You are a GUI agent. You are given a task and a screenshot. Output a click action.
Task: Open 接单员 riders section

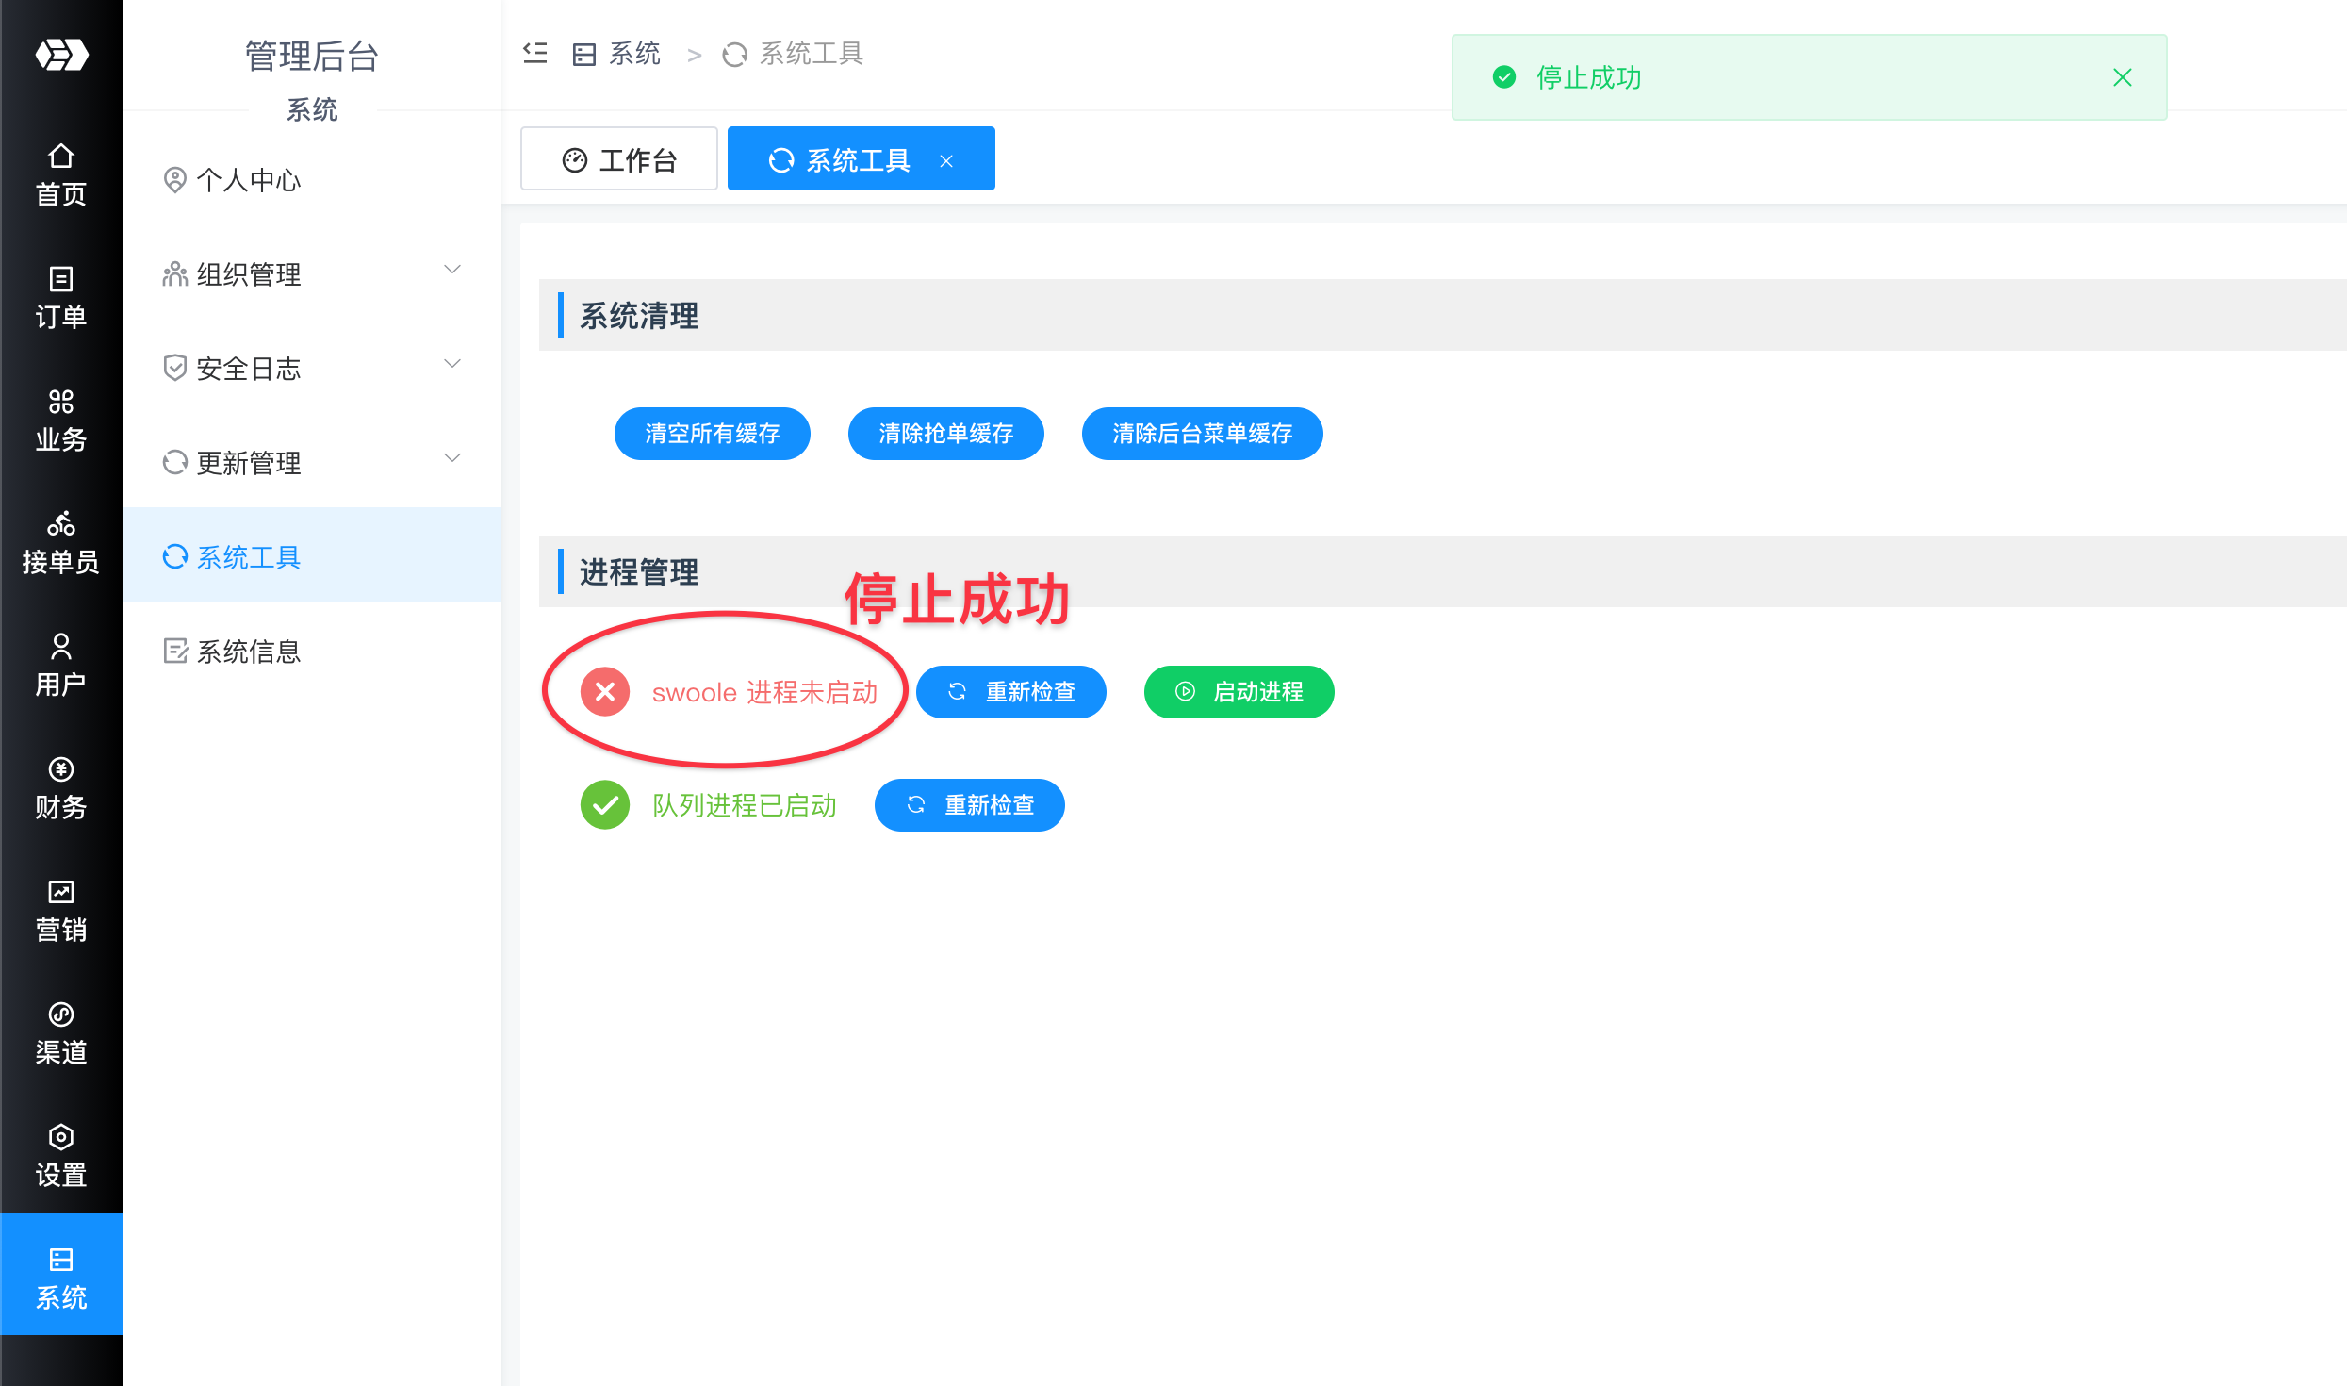click(x=61, y=543)
